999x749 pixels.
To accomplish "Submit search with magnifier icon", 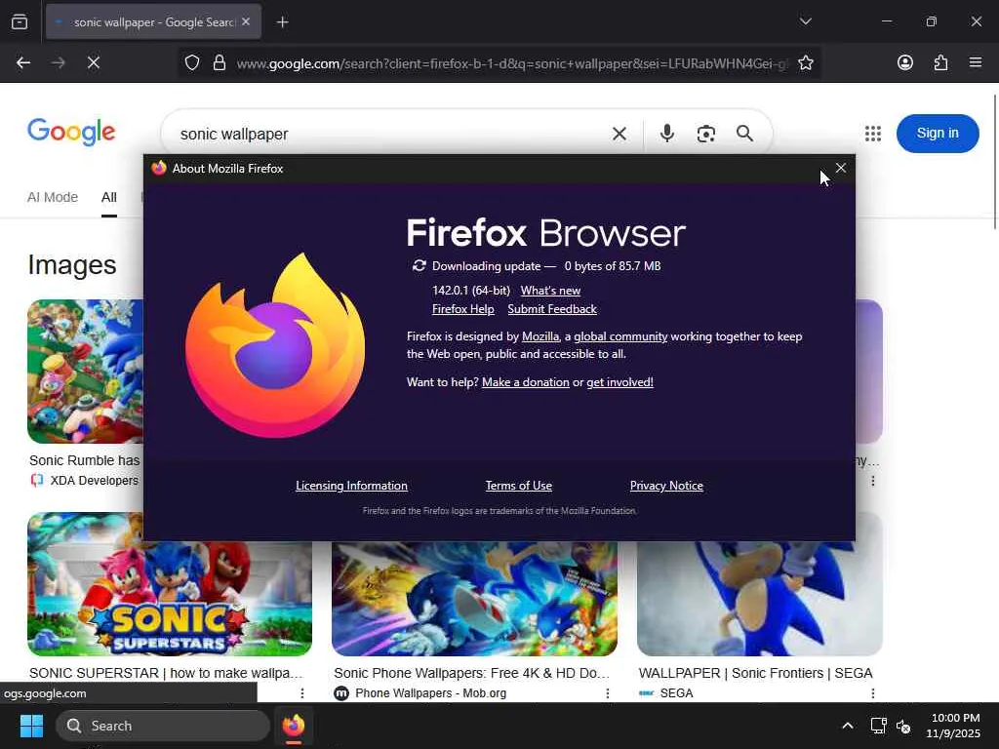I will coord(744,134).
